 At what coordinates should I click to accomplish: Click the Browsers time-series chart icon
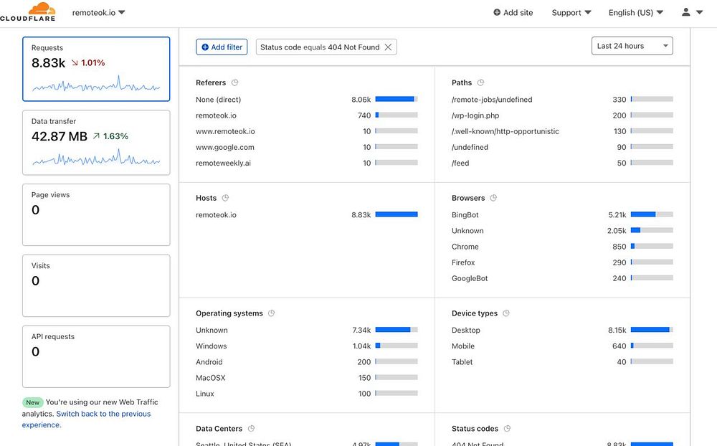click(x=493, y=198)
